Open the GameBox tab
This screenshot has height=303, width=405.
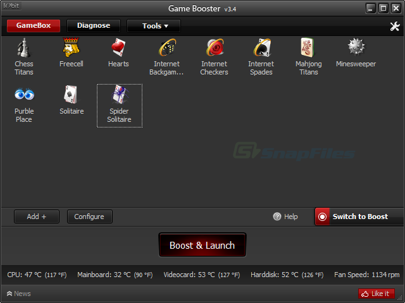click(34, 26)
